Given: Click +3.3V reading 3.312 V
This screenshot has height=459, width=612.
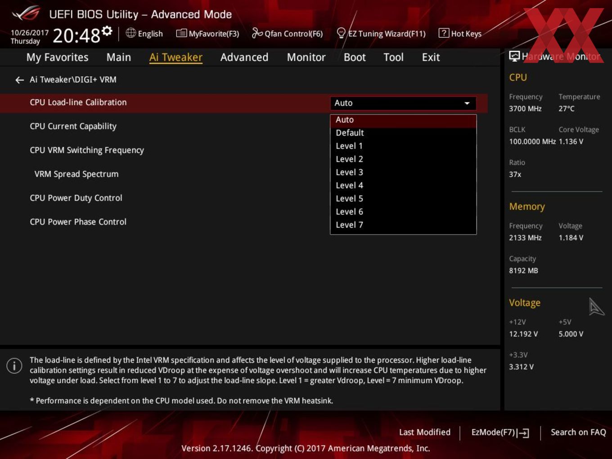Looking at the screenshot, I should [521, 367].
